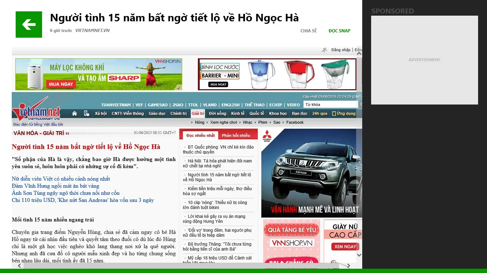The image size is (487, 273).
Task: Open Nhạc submenu link
Action: tap(248, 122)
